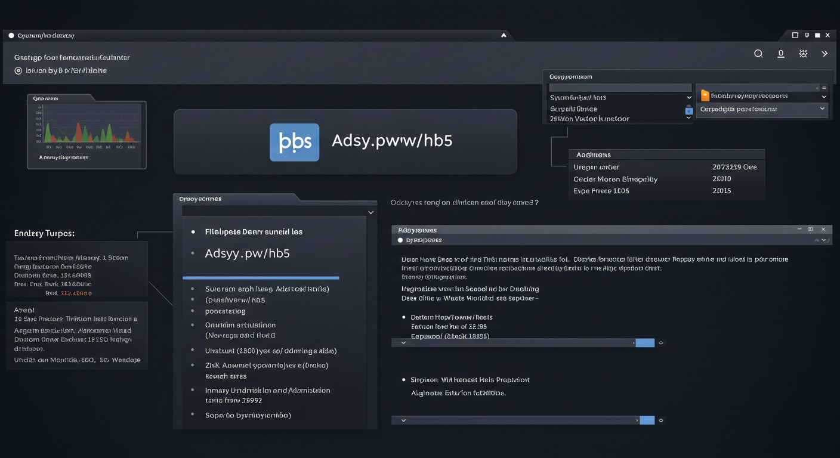Expand the dropdown atop the Adsyy.pw/hb5 list panel
Screen dimensions: 840x458
[370, 212]
